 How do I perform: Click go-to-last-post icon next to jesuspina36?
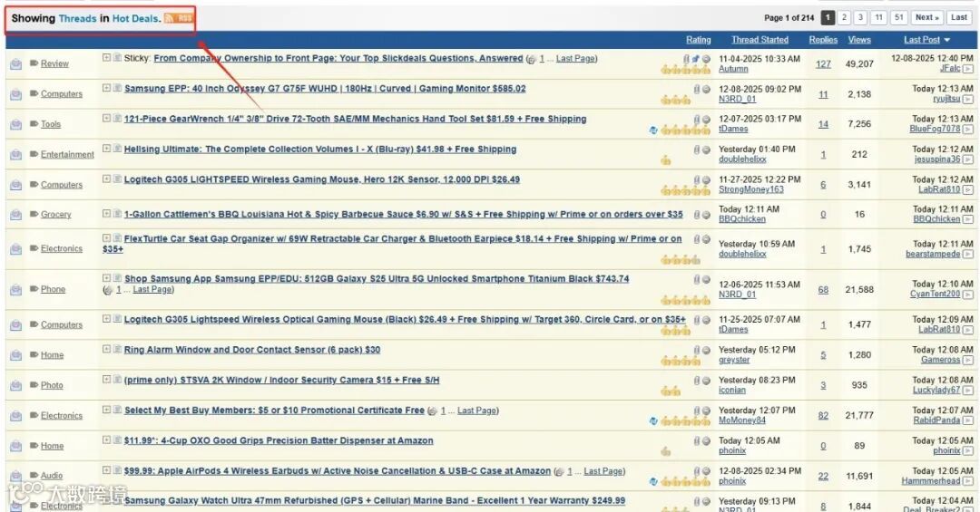[967, 159]
